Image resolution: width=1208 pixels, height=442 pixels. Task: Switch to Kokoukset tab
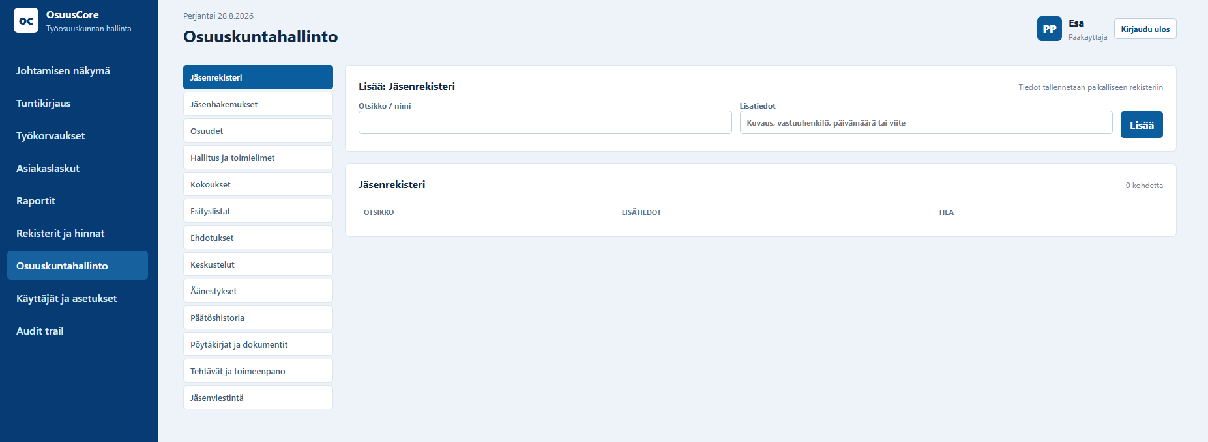(258, 184)
